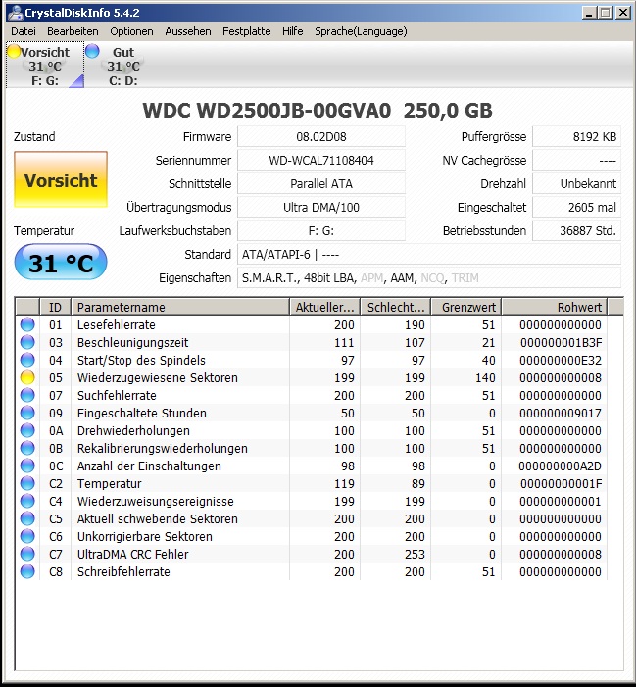Click the yellow status orb of the Vorsicht disk
636x687 pixels.
pyautogui.click(x=14, y=51)
